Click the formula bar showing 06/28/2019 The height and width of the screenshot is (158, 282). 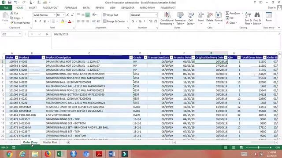(x=166, y=40)
